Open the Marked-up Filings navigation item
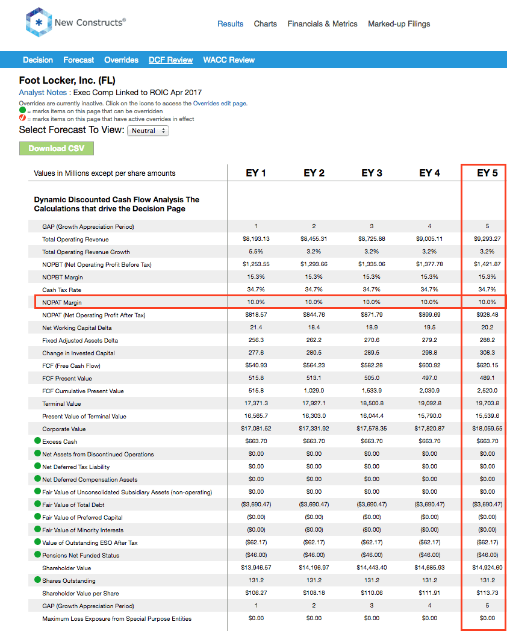This screenshot has width=507, height=631. [399, 23]
